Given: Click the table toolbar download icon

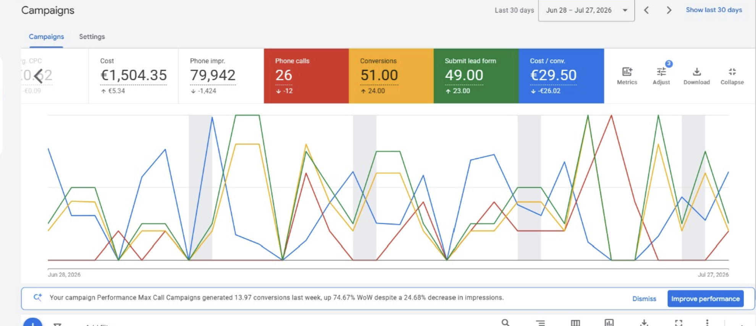Looking at the screenshot, I should coord(644,323).
